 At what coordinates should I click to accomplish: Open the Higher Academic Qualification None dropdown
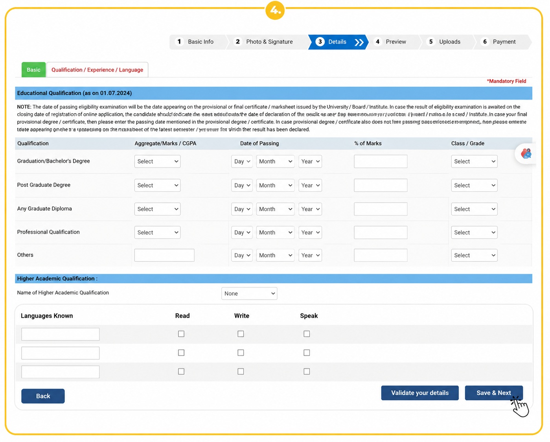249,293
